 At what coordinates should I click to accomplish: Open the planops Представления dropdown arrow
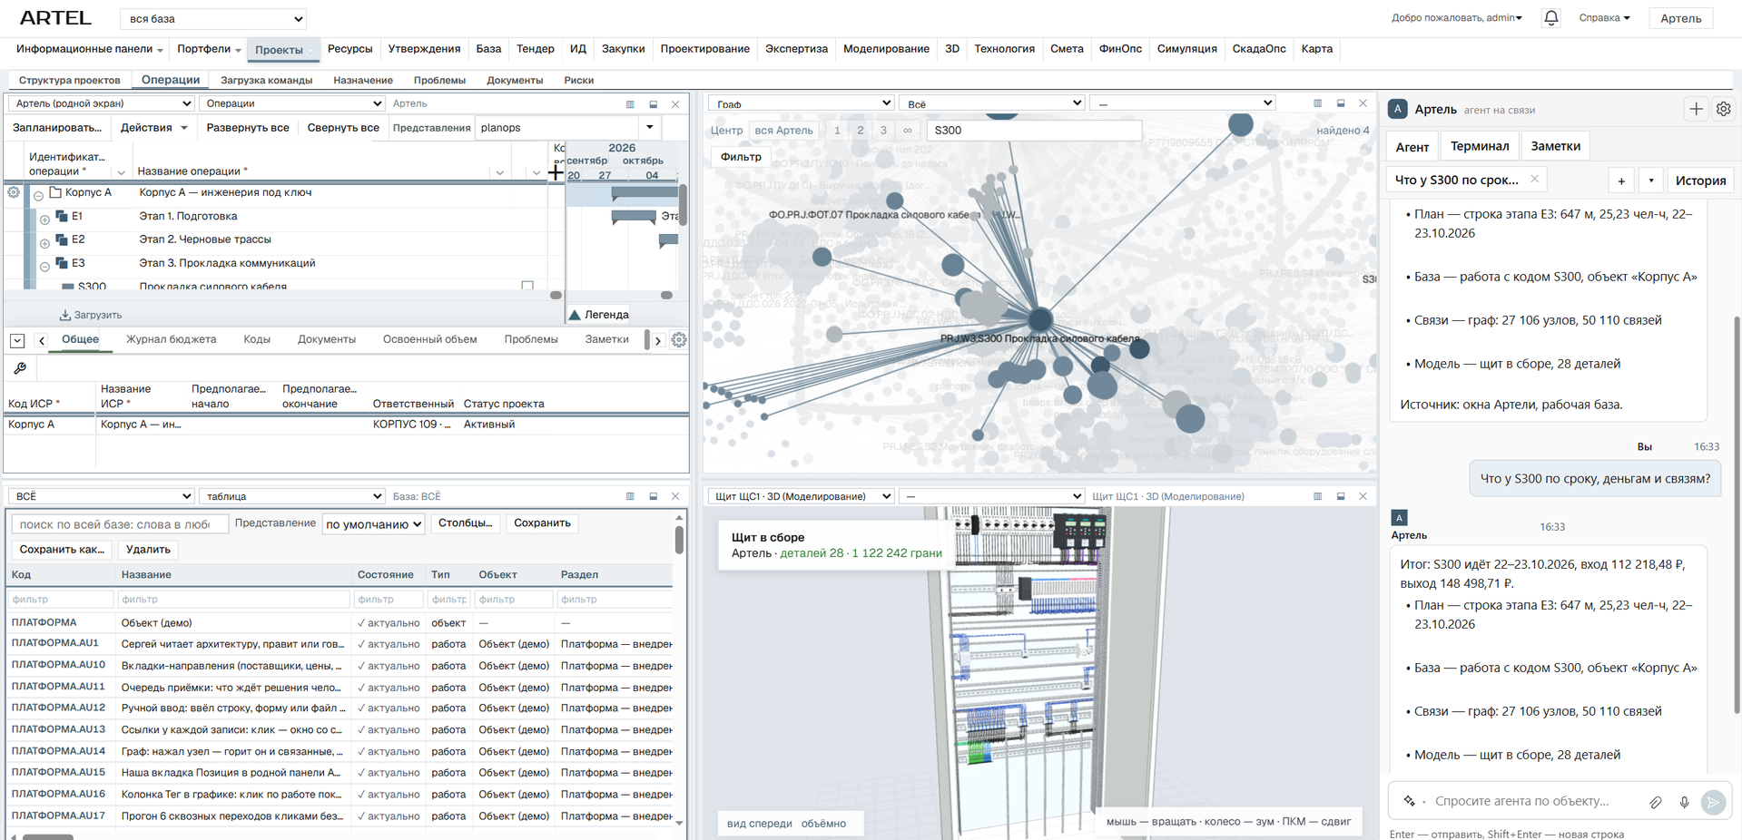click(650, 128)
